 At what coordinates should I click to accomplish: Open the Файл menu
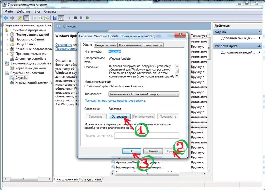[9, 11]
